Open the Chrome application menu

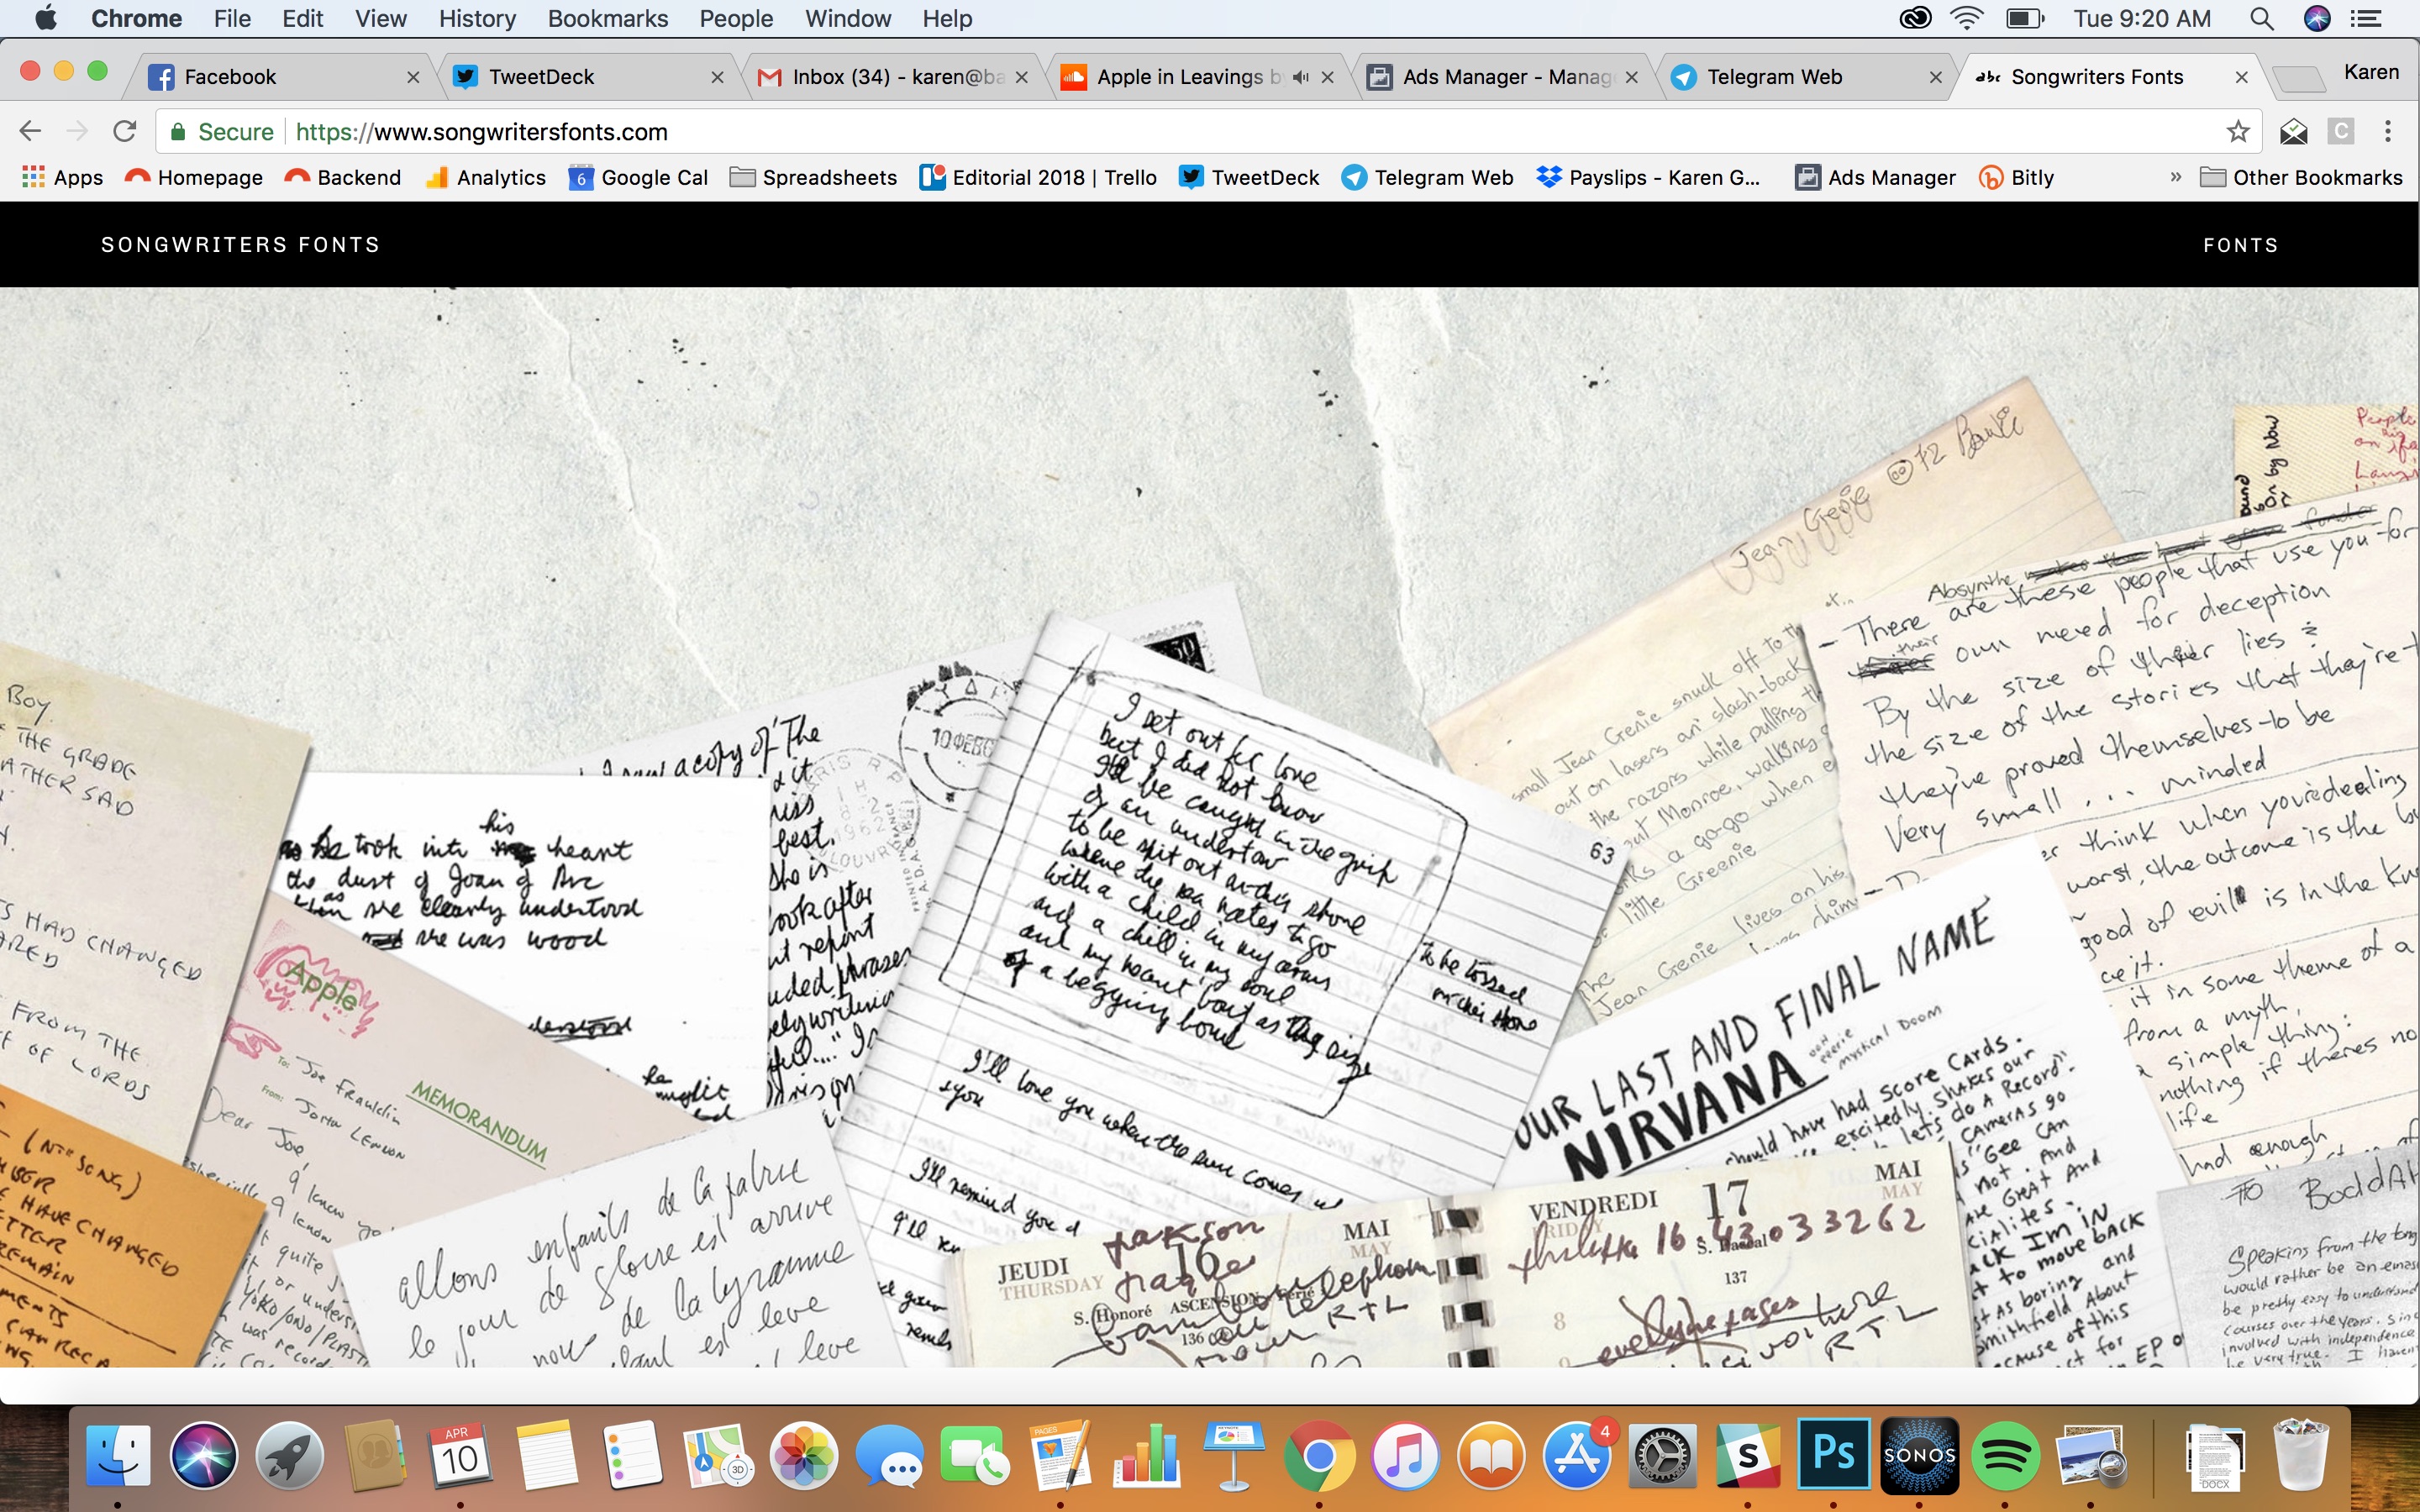click(136, 18)
